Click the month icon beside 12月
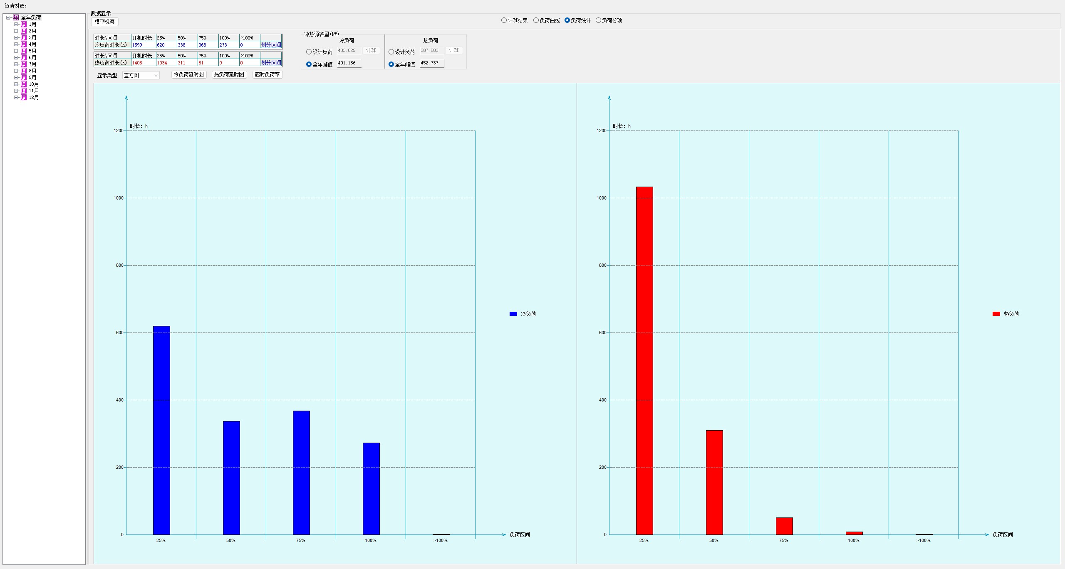The height and width of the screenshot is (569, 1065). [24, 98]
